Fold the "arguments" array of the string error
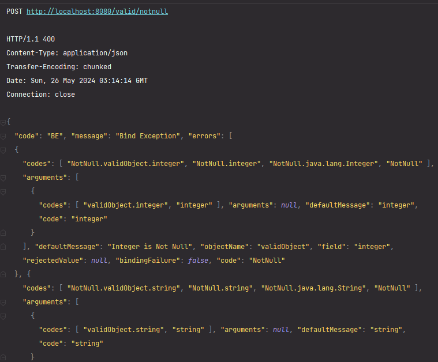438x362 pixels. pyautogui.click(x=3, y=302)
